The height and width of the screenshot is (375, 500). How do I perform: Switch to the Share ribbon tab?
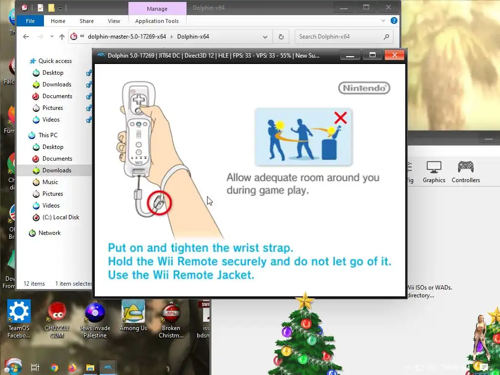pos(86,21)
